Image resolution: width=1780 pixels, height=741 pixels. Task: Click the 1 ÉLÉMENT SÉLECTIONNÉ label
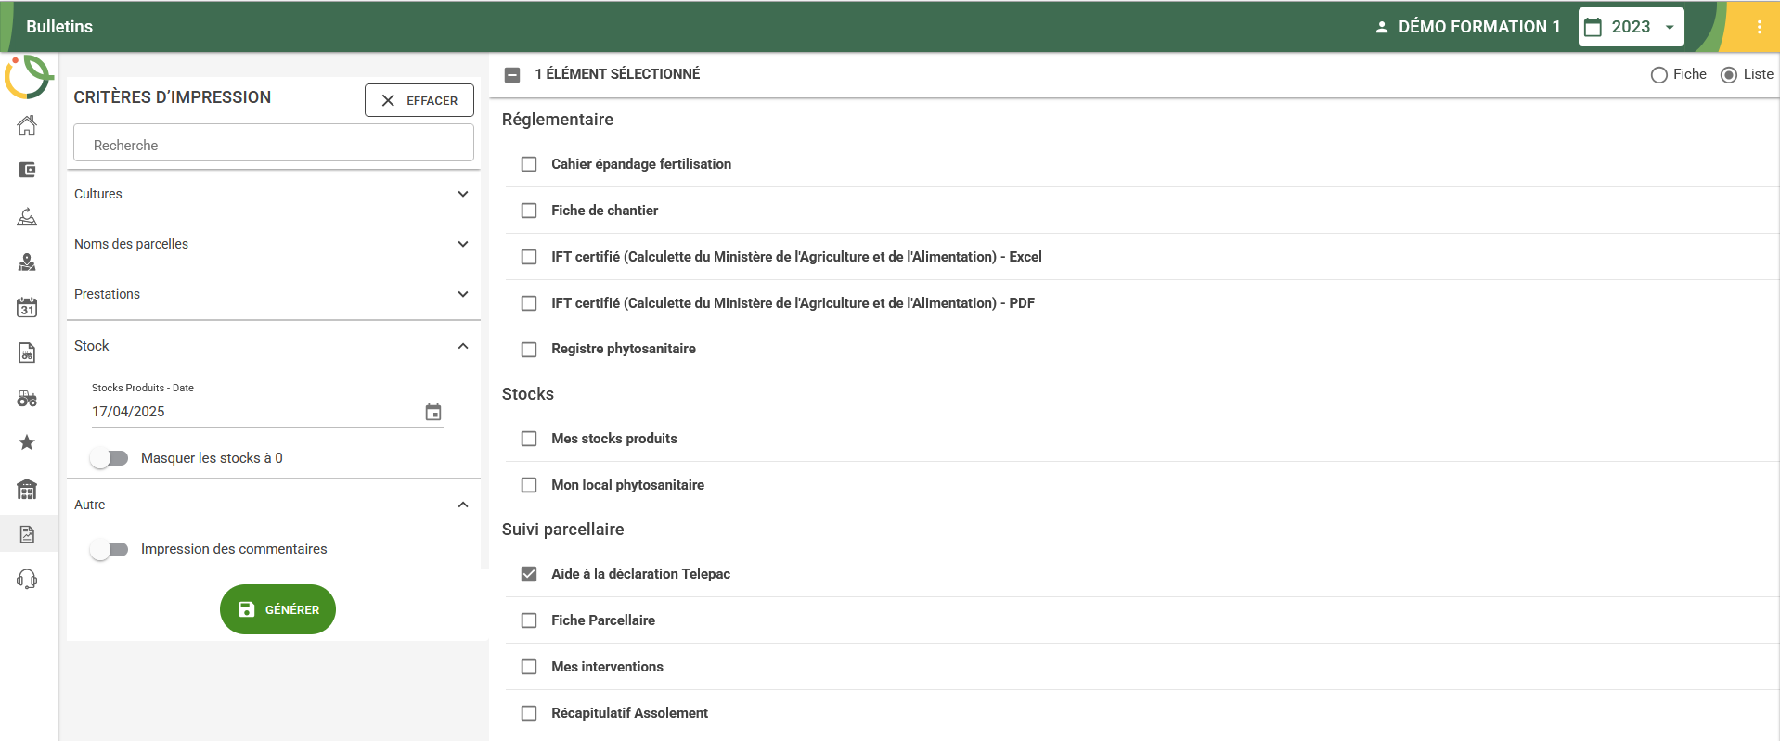617,74
